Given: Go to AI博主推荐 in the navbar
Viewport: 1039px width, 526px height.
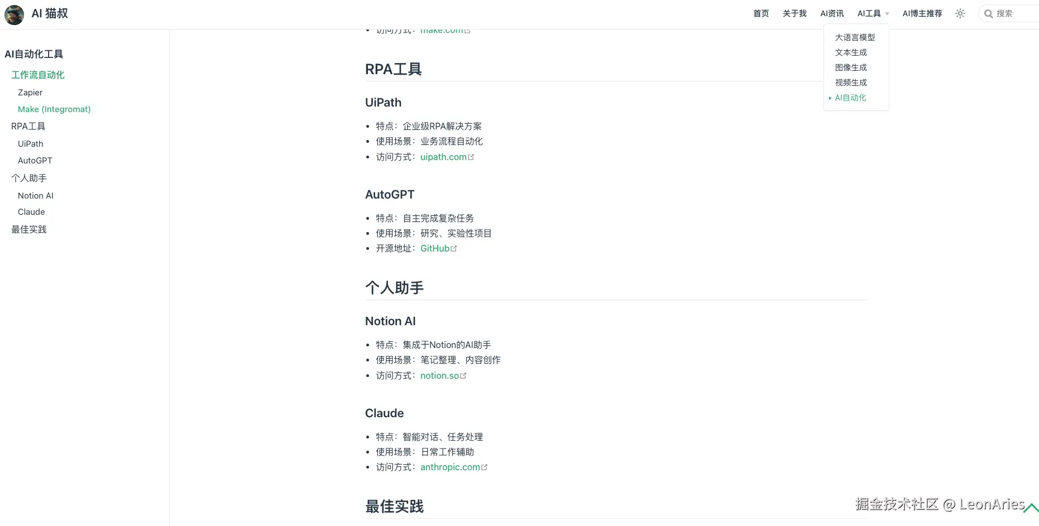Looking at the screenshot, I should pos(922,13).
